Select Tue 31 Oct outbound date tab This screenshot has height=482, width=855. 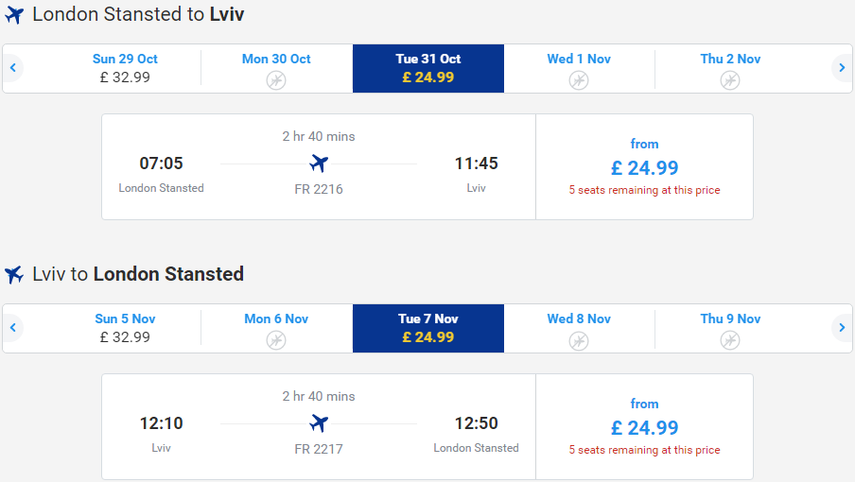(x=428, y=69)
